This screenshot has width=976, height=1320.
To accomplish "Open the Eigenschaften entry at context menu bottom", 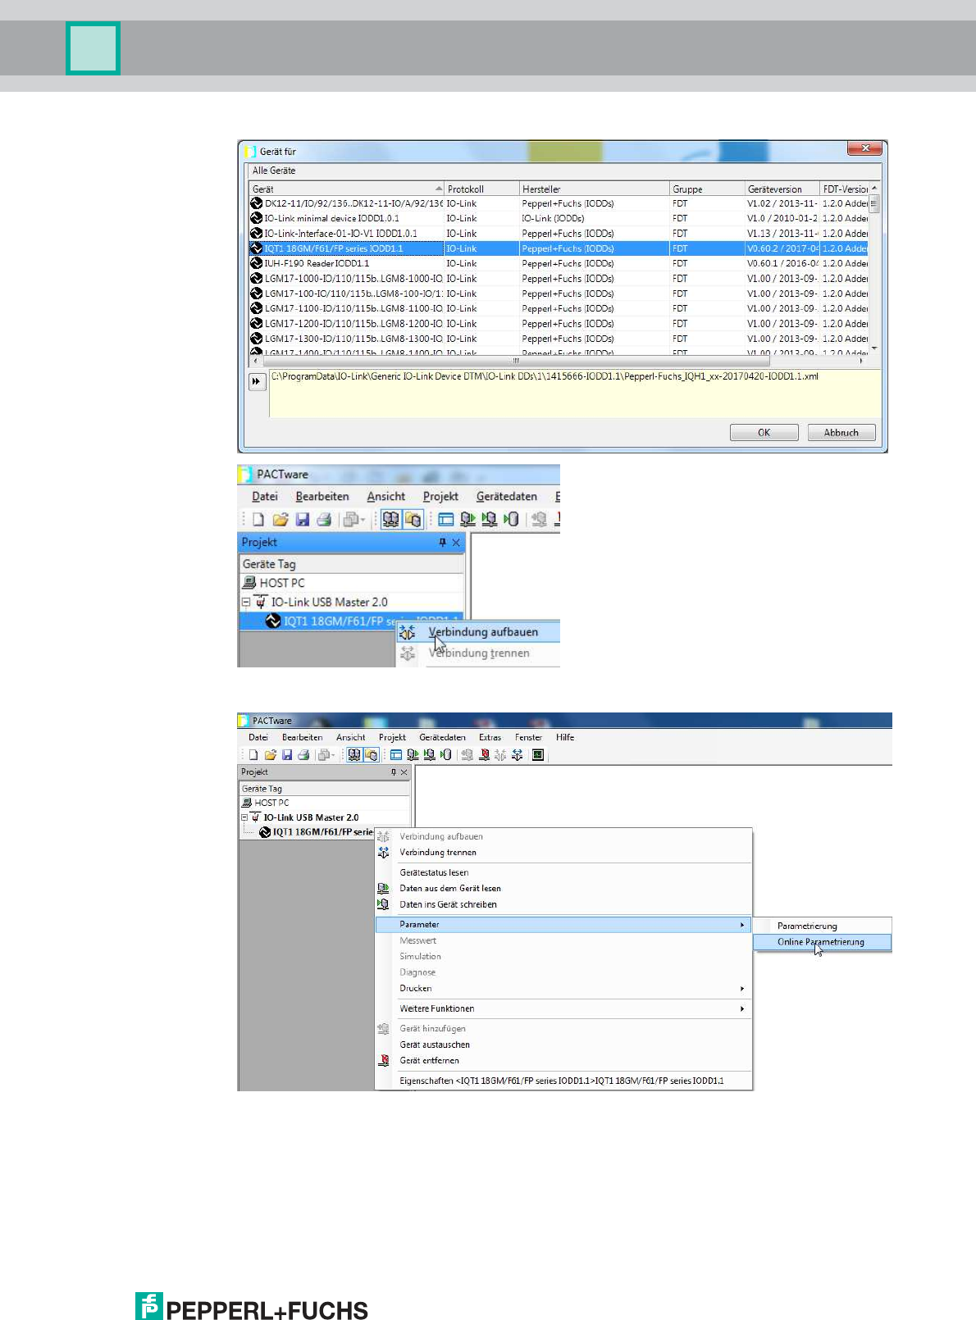I will point(563,1081).
